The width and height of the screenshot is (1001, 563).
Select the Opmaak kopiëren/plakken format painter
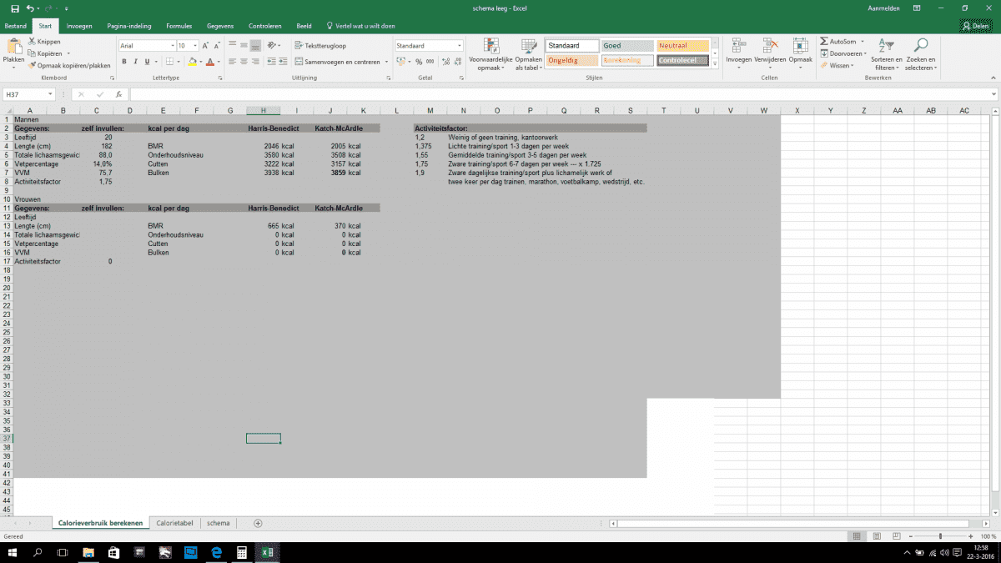[32, 65]
